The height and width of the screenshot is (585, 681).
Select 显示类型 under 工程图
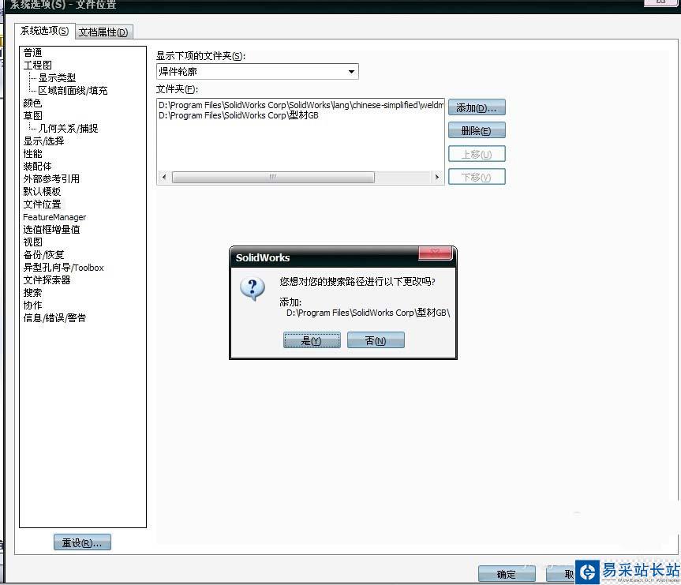pos(57,78)
